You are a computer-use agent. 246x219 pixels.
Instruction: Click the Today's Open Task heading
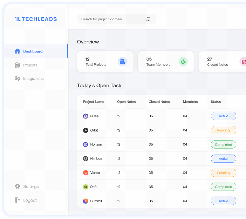pyautogui.click(x=99, y=85)
